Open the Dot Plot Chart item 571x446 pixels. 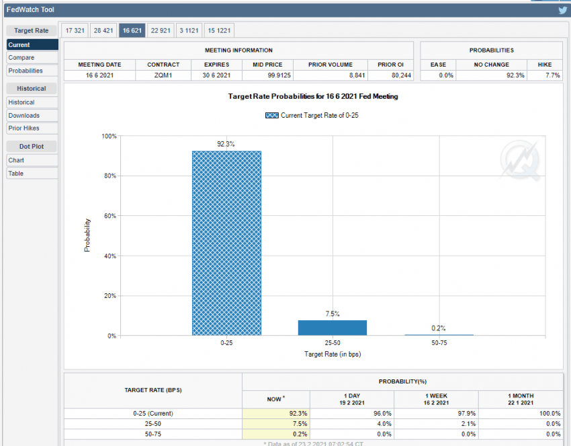[32, 161]
